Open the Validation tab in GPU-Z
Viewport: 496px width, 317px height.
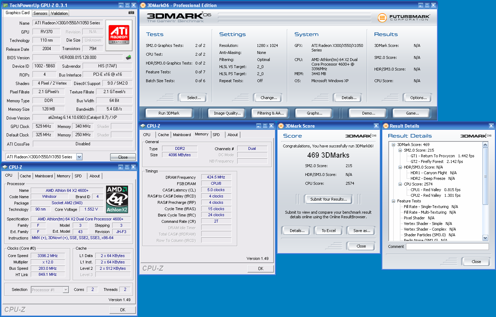click(x=59, y=13)
